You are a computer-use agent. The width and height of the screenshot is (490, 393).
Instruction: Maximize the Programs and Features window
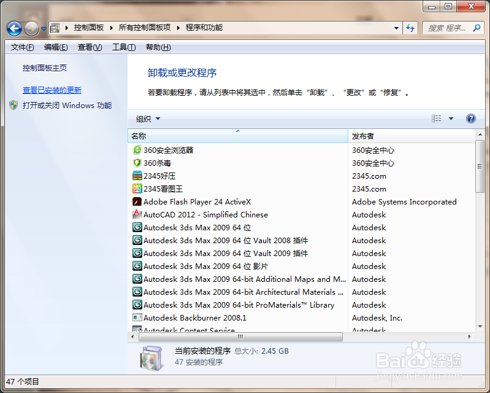click(448, 7)
